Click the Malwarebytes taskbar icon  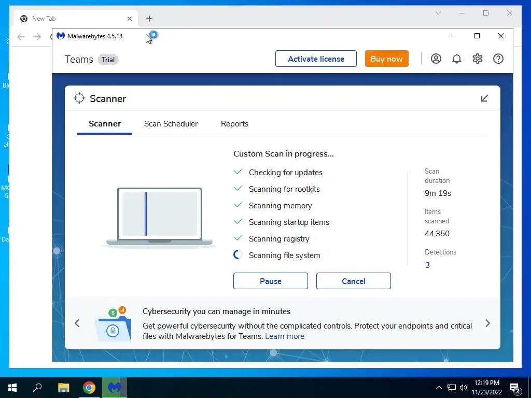115,388
